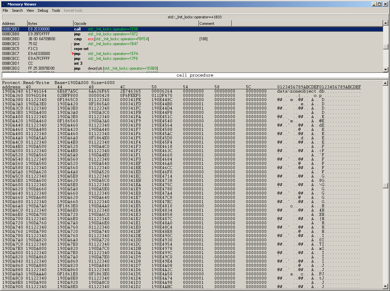Select the jne row at 008BCBC3
Image resolution: width=390 pixels, height=291 pixels.
tap(192, 44)
